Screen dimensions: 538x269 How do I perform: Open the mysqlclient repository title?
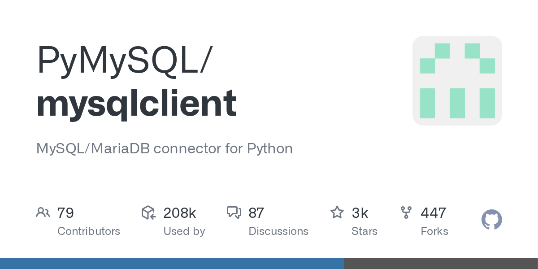click(137, 103)
